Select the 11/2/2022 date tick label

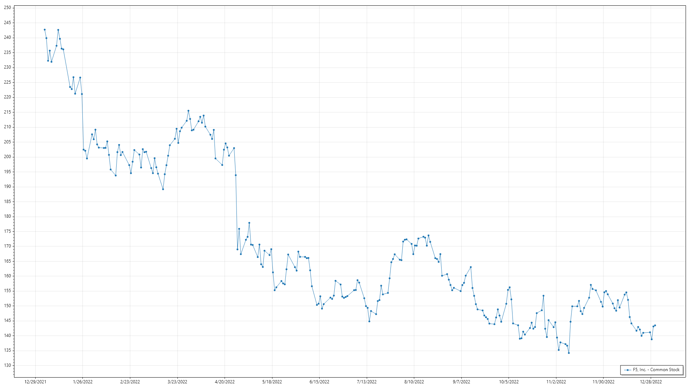556,382
